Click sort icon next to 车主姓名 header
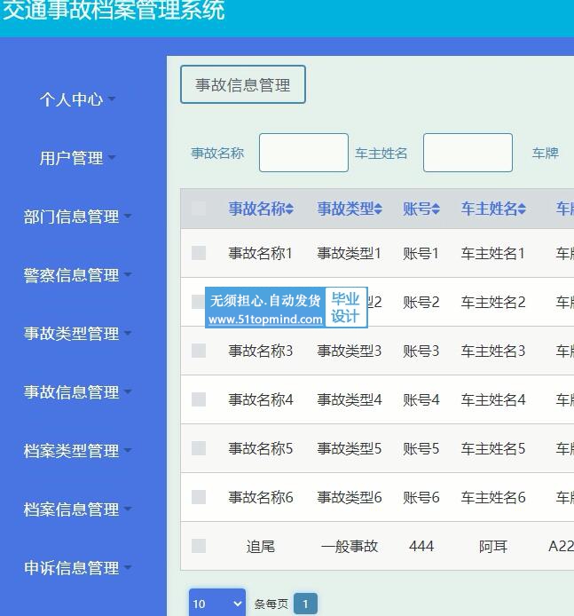Screen dimensions: 574x616 point(522,209)
